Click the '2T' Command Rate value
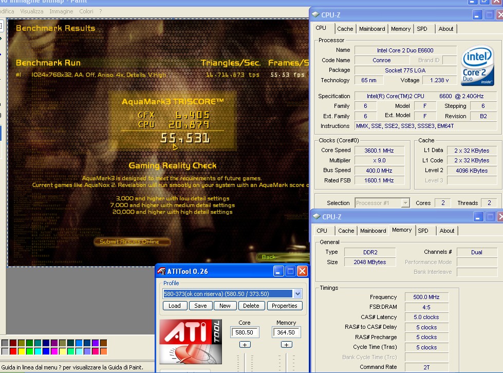Screen dimensions: 503x373 (426, 367)
